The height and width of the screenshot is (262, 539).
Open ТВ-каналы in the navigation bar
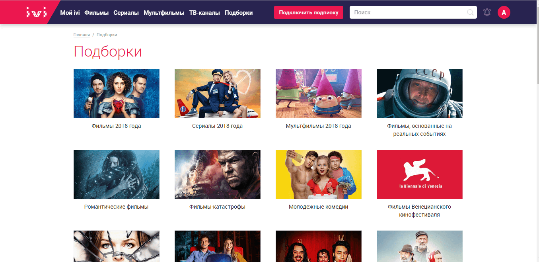coord(204,13)
